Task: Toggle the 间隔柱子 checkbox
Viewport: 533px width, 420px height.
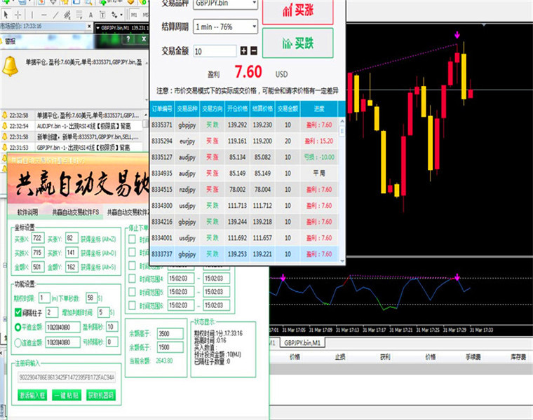Action: (x=18, y=312)
